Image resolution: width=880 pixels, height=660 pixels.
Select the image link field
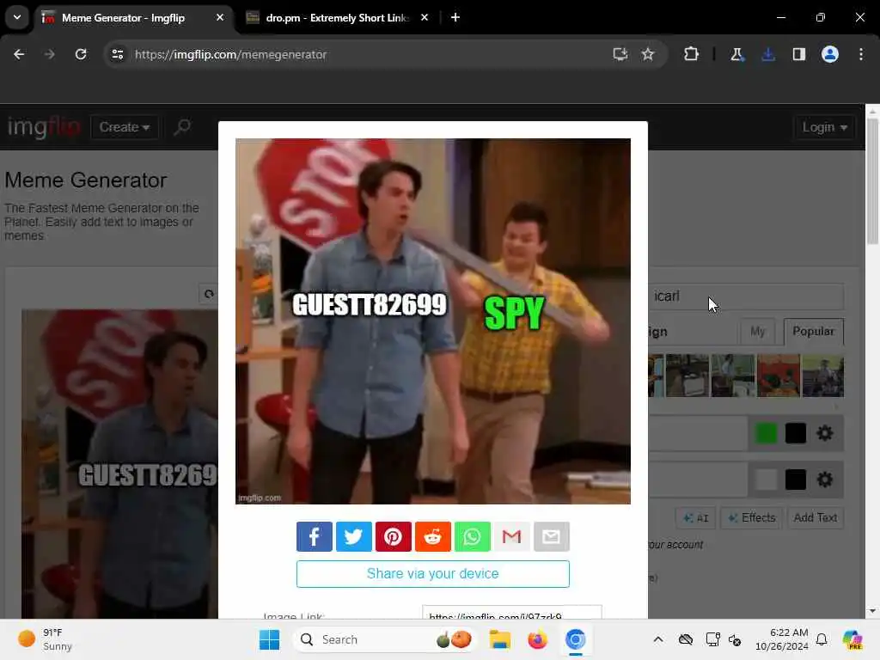pos(512,612)
